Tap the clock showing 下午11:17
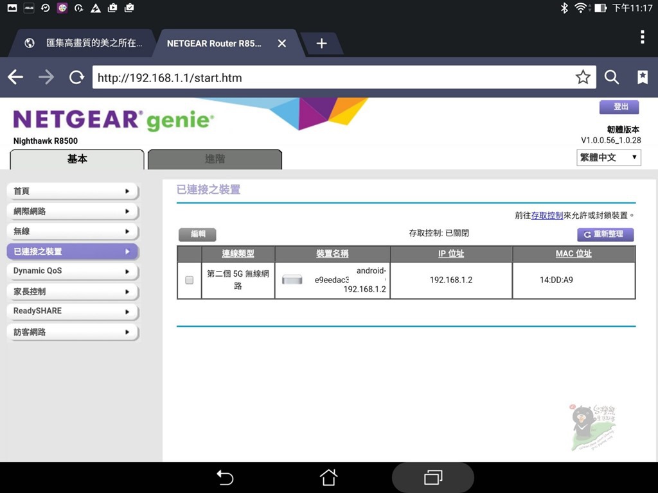 [632, 8]
